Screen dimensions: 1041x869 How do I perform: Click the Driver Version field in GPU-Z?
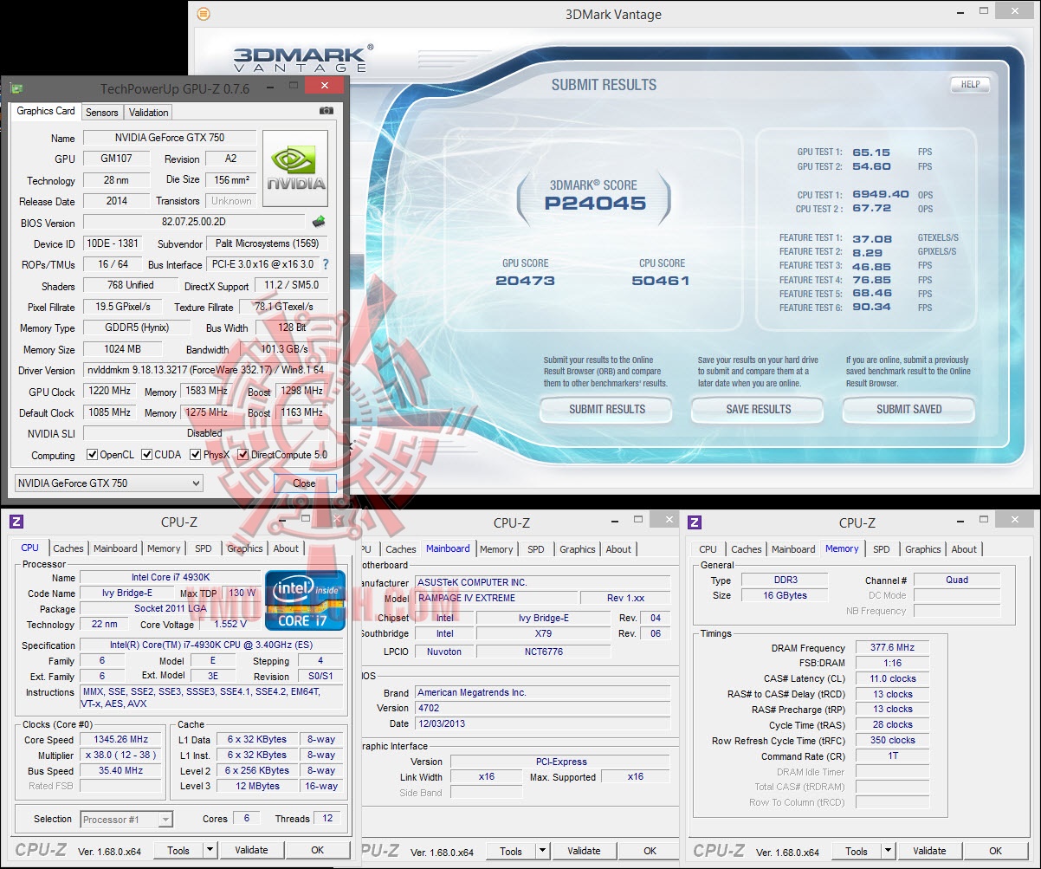click(x=205, y=370)
